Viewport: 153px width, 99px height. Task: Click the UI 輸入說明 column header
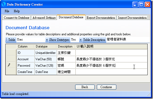pos(111,46)
